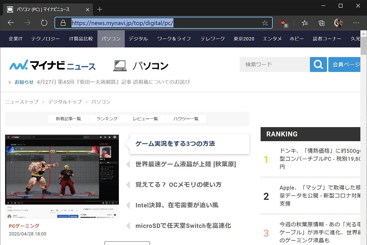Image resolution: width=367 pixels, height=245 pixels.
Task: Open ゲーム実況をする3つの方法 headline
Action: pos(175,144)
